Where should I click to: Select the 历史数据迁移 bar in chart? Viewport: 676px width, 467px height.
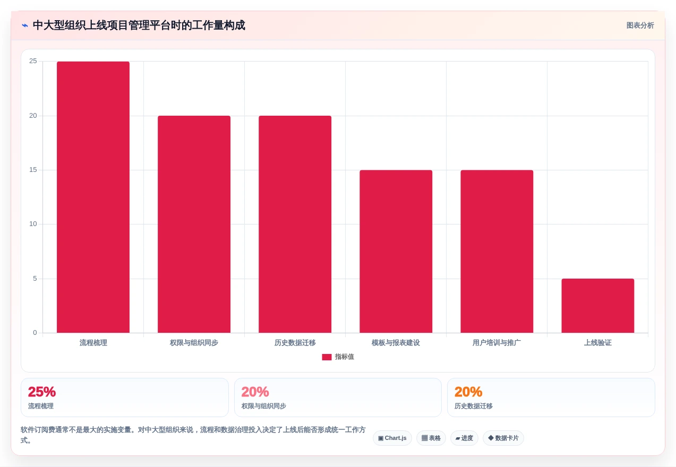pyautogui.click(x=295, y=224)
